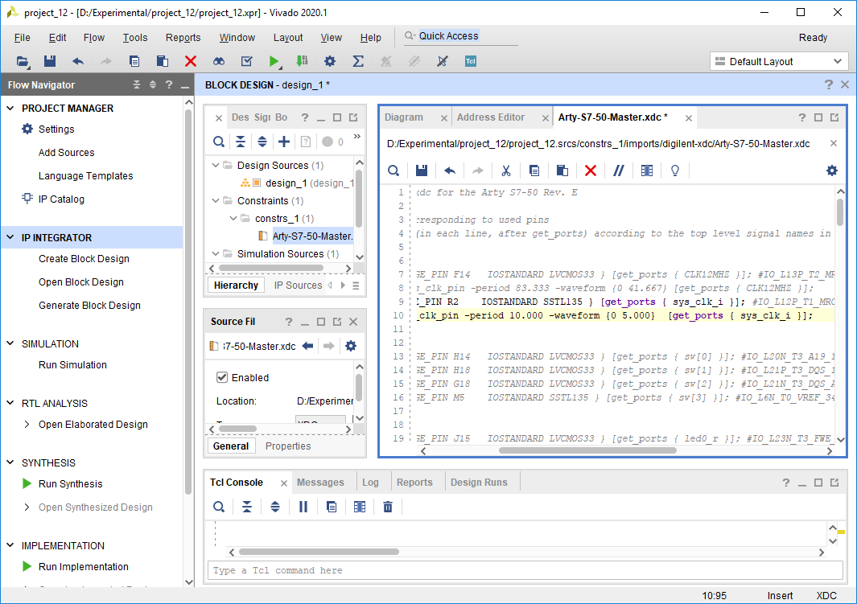Click the green Run arrow in toolbar
This screenshot has width=857, height=604.
(x=274, y=61)
